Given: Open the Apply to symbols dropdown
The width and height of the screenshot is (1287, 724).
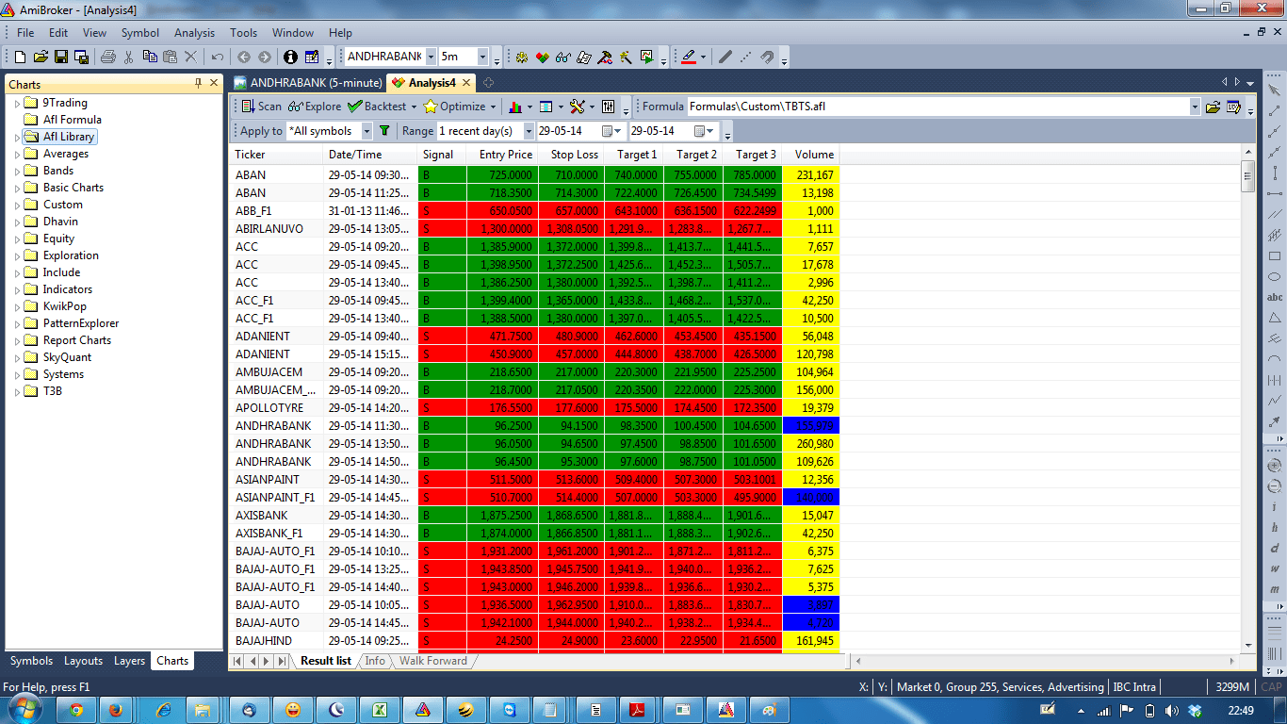Looking at the screenshot, I should click(366, 131).
